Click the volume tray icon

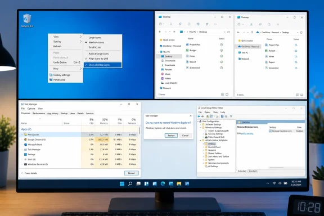click(280, 183)
